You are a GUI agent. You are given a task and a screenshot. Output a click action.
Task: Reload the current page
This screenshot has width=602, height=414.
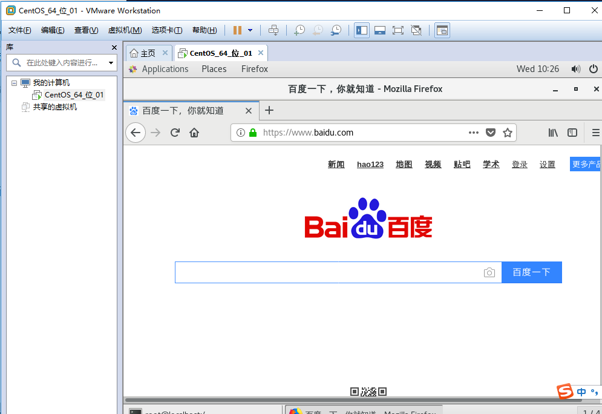tap(175, 133)
